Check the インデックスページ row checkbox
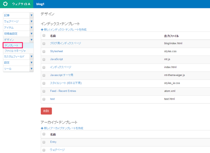This screenshot has width=210, height=153. point(44,68)
